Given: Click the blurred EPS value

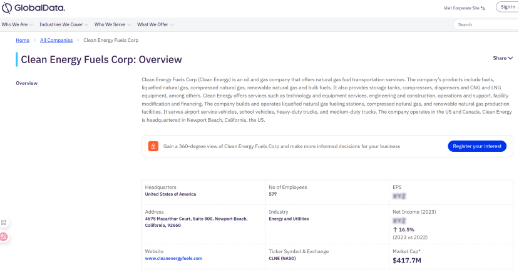Looking at the screenshot, I should point(399,196).
